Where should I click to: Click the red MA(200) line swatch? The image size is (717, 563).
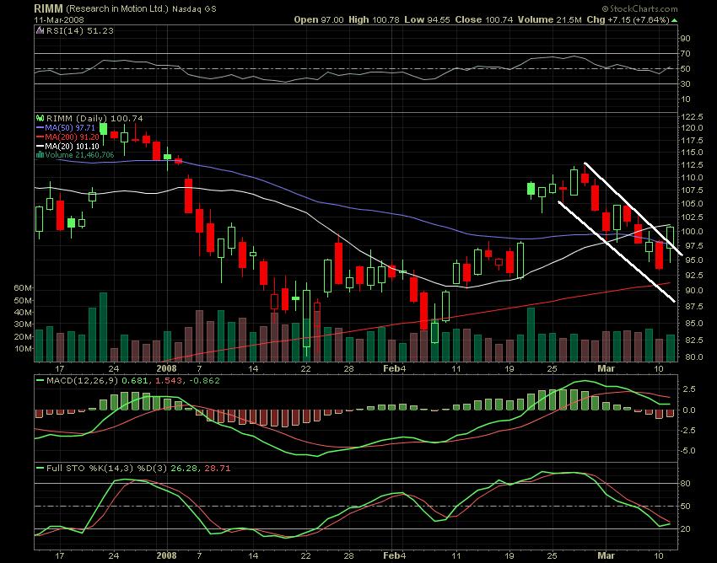(40, 137)
